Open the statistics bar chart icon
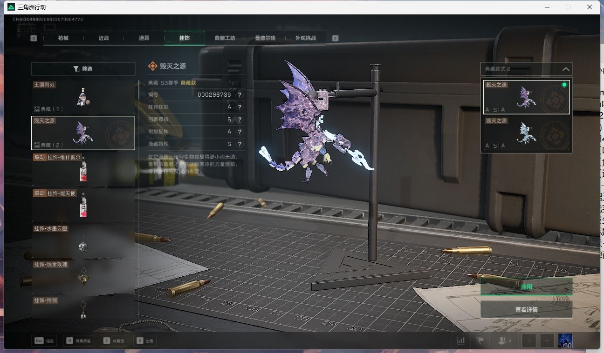The width and height of the screenshot is (604, 353). 460,341
